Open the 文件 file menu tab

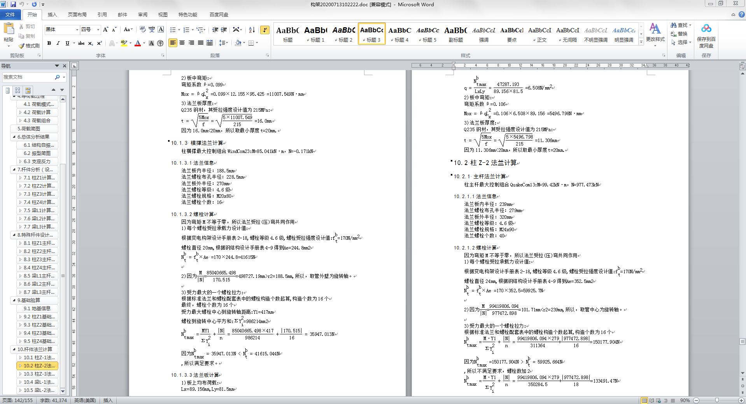click(10, 15)
